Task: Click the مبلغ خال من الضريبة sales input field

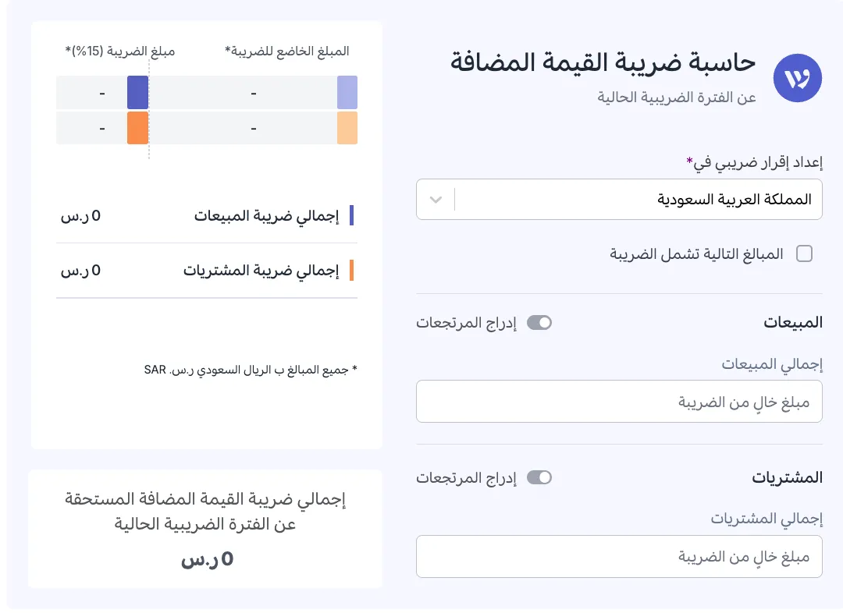Action: (x=619, y=401)
